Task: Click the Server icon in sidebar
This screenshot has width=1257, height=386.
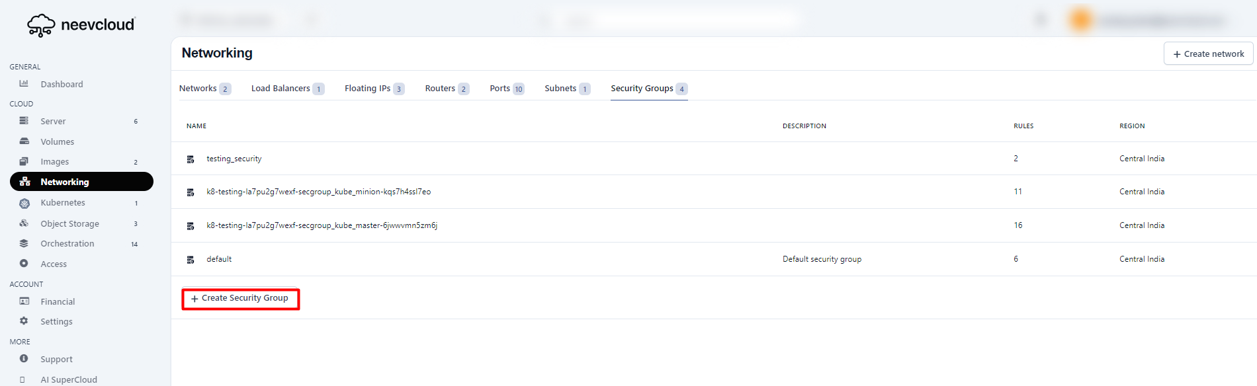Action: [x=24, y=121]
